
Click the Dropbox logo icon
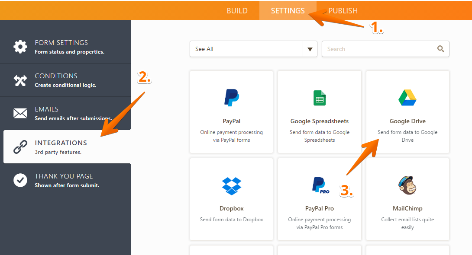232,186
